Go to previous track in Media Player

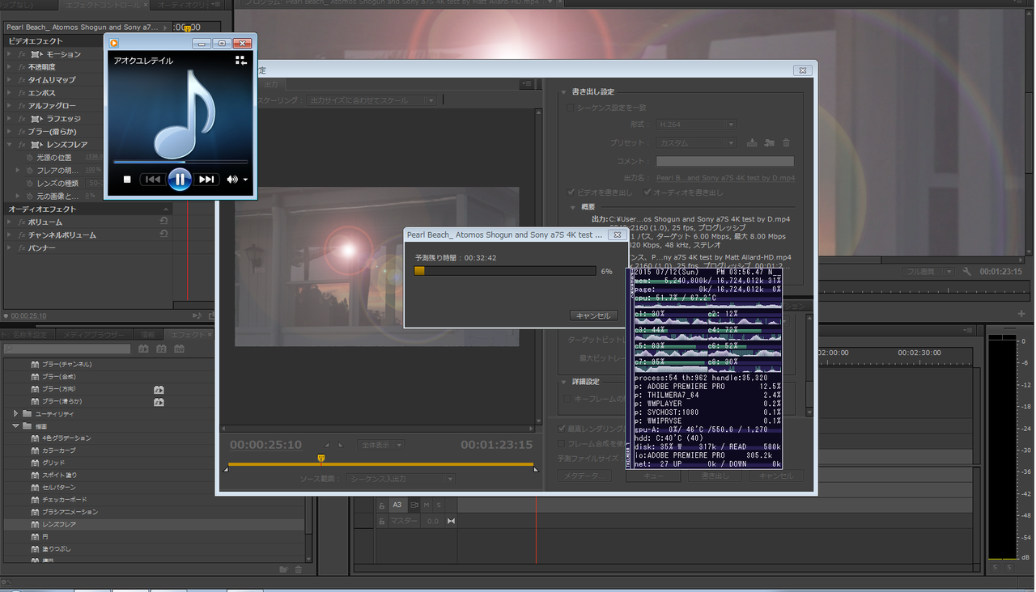153,180
